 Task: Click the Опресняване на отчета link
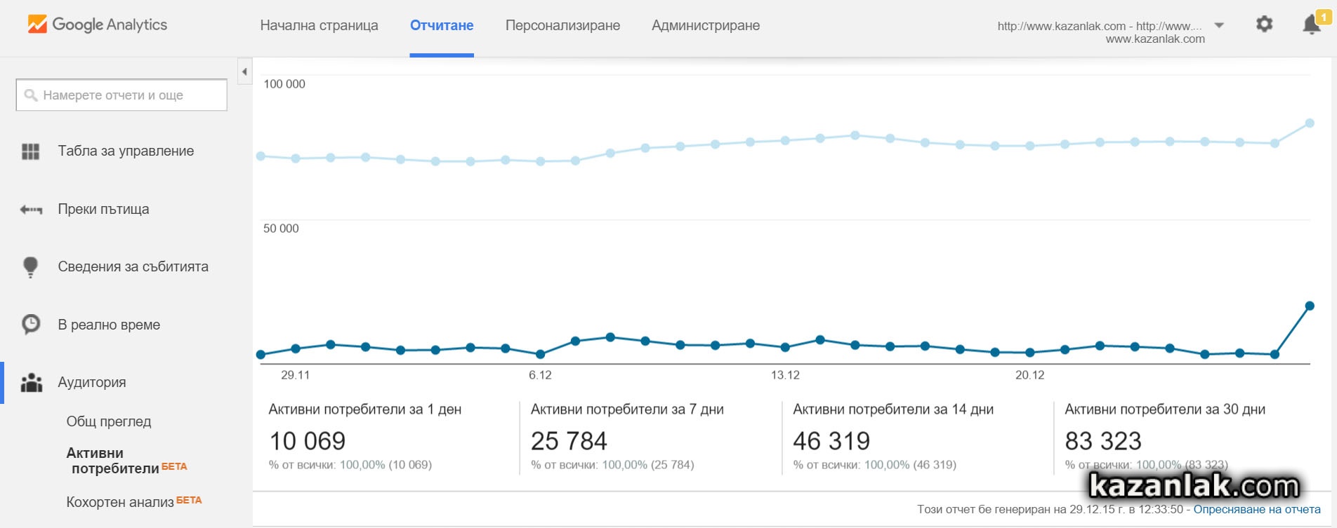click(1256, 510)
